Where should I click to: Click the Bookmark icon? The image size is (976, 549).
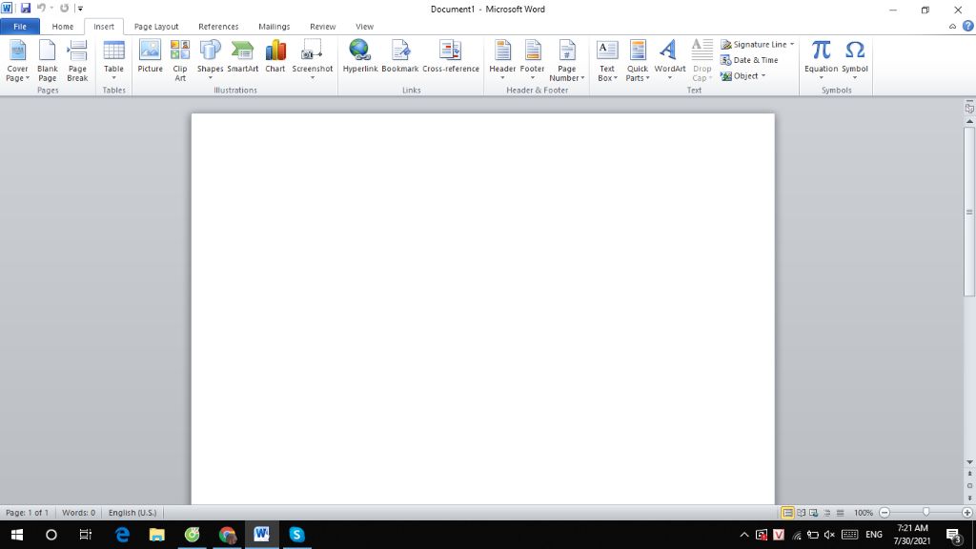[400, 57]
